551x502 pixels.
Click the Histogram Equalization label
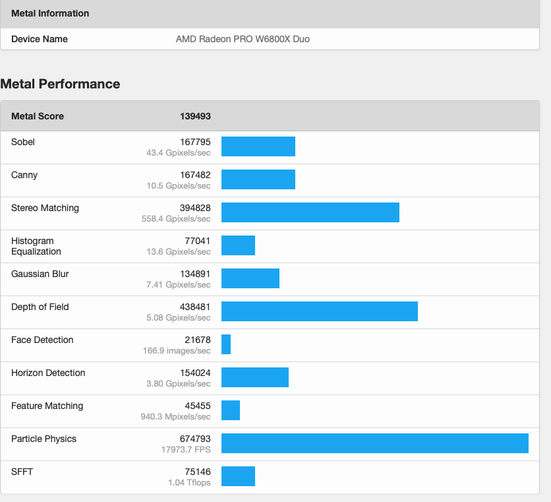coord(36,247)
